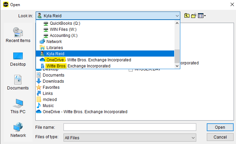The width and height of the screenshot is (236, 144).
Task: Select This PC in the sidebar
Action: [18, 106]
